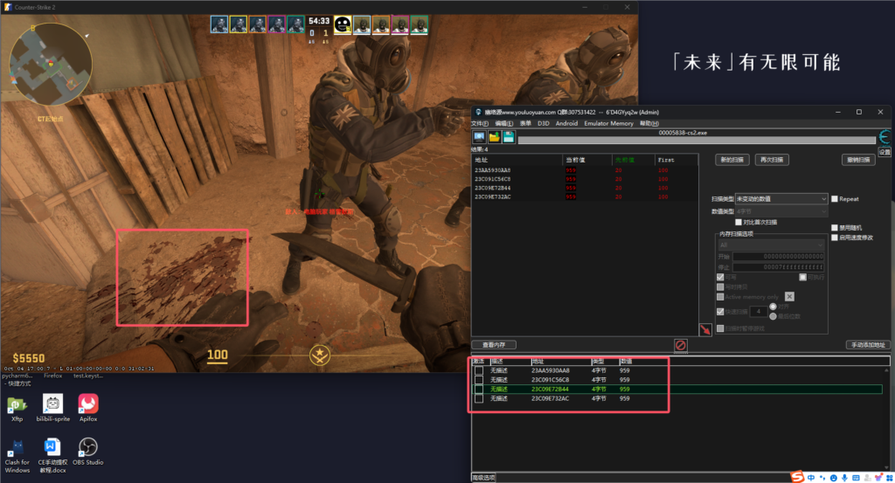
Task: Select address list row 23C09E732AC
Action: point(679,398)
